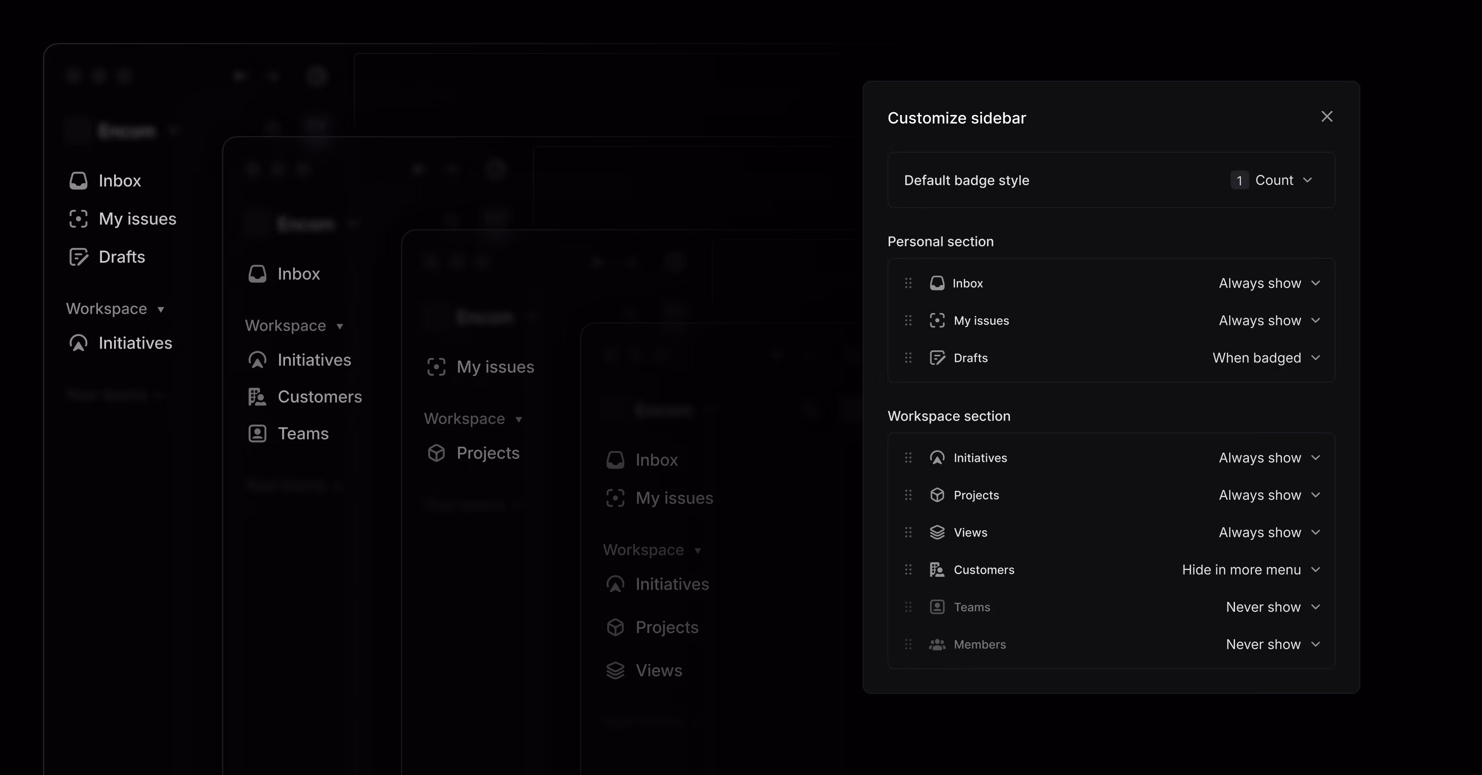Click the 'Customize sidebar' title
This screenshot has height=775, width=1482.
coord(957,118)
